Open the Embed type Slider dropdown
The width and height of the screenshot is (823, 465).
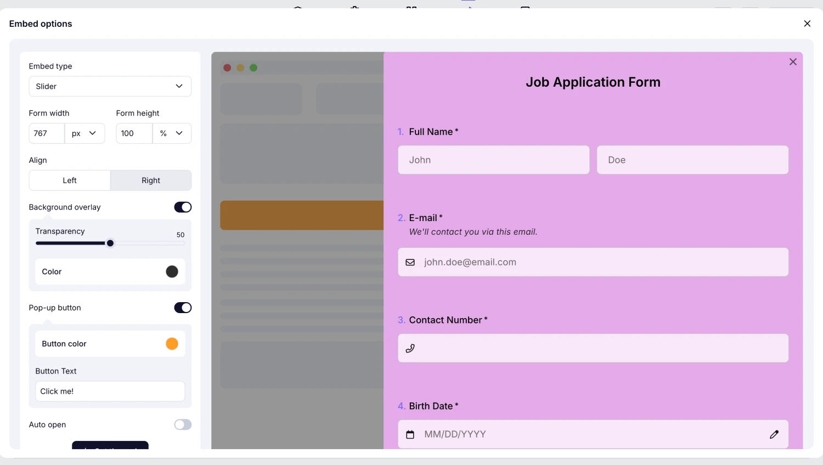110,86
